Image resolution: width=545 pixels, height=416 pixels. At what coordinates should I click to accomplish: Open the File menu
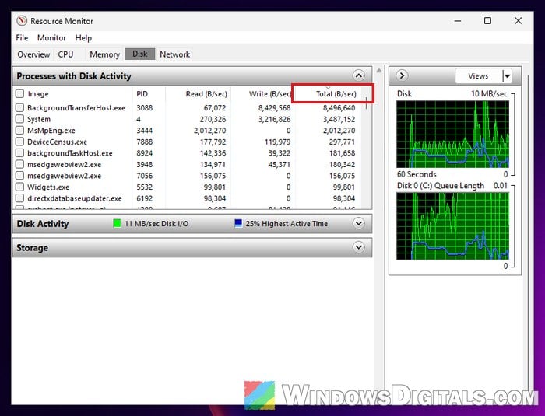pyautogui.click(x=22, y=37)
